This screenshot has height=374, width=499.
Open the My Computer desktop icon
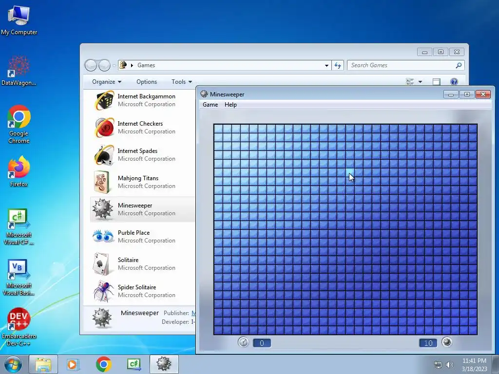point(19,19)
